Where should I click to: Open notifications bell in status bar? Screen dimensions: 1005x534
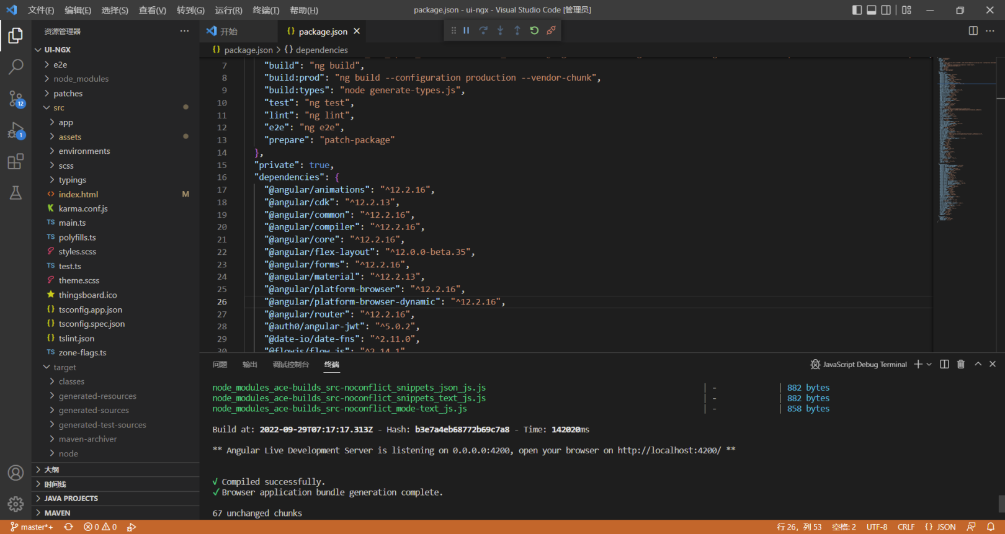[x=991, y=527]
